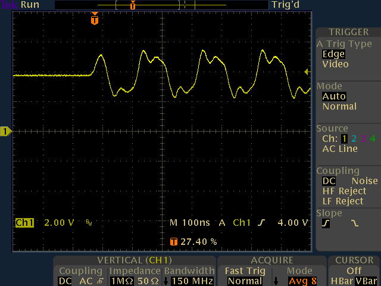The width and height of the screenshot is (381, 286).
Task: Set trigger type to Video
Action: (x=335, y=64)
